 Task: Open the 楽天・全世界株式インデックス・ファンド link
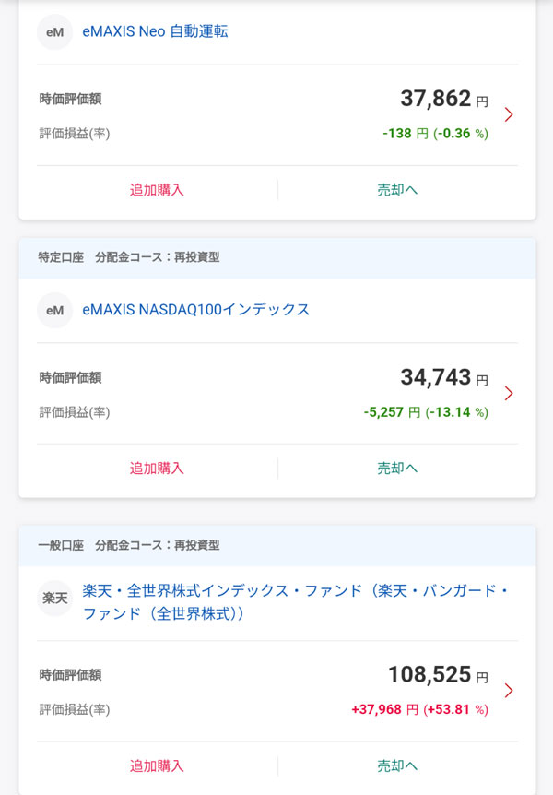pos(295,601)
